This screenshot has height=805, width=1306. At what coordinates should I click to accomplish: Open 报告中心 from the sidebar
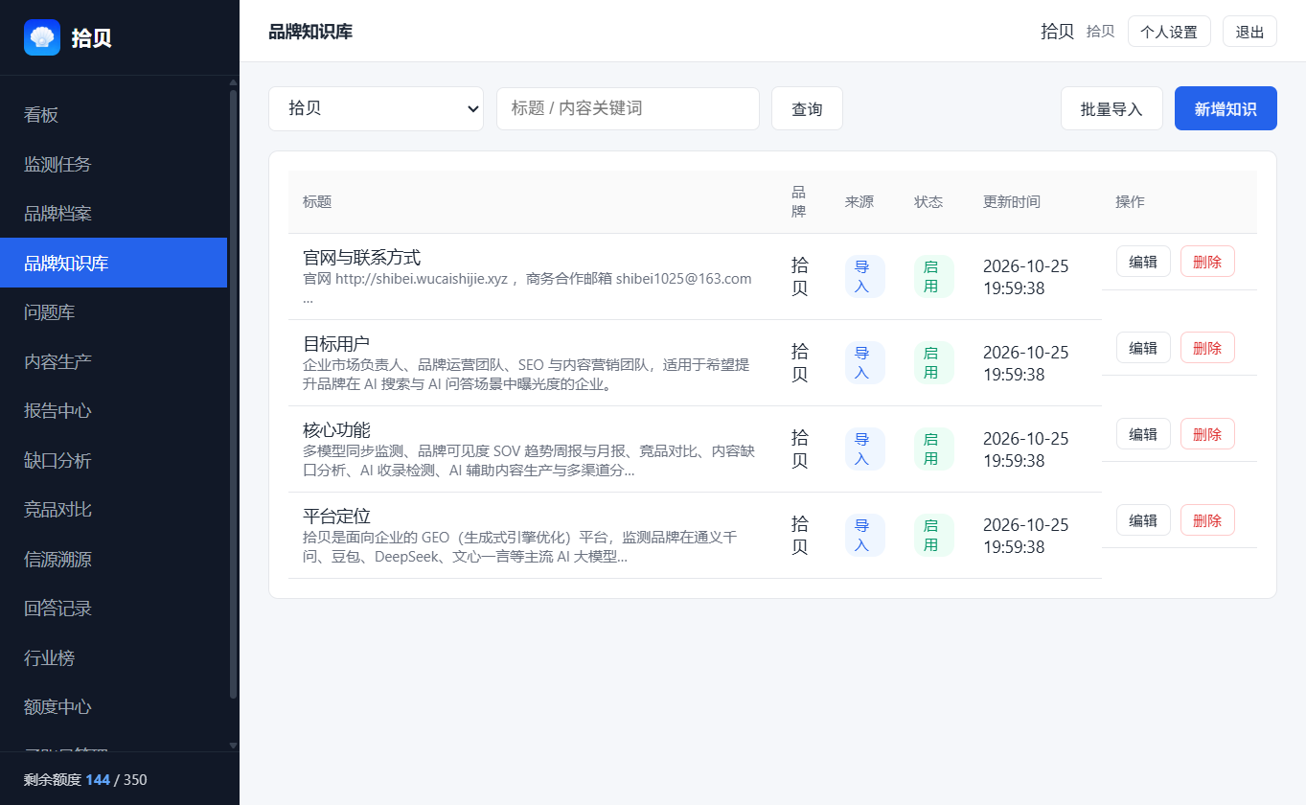[113, 411]
